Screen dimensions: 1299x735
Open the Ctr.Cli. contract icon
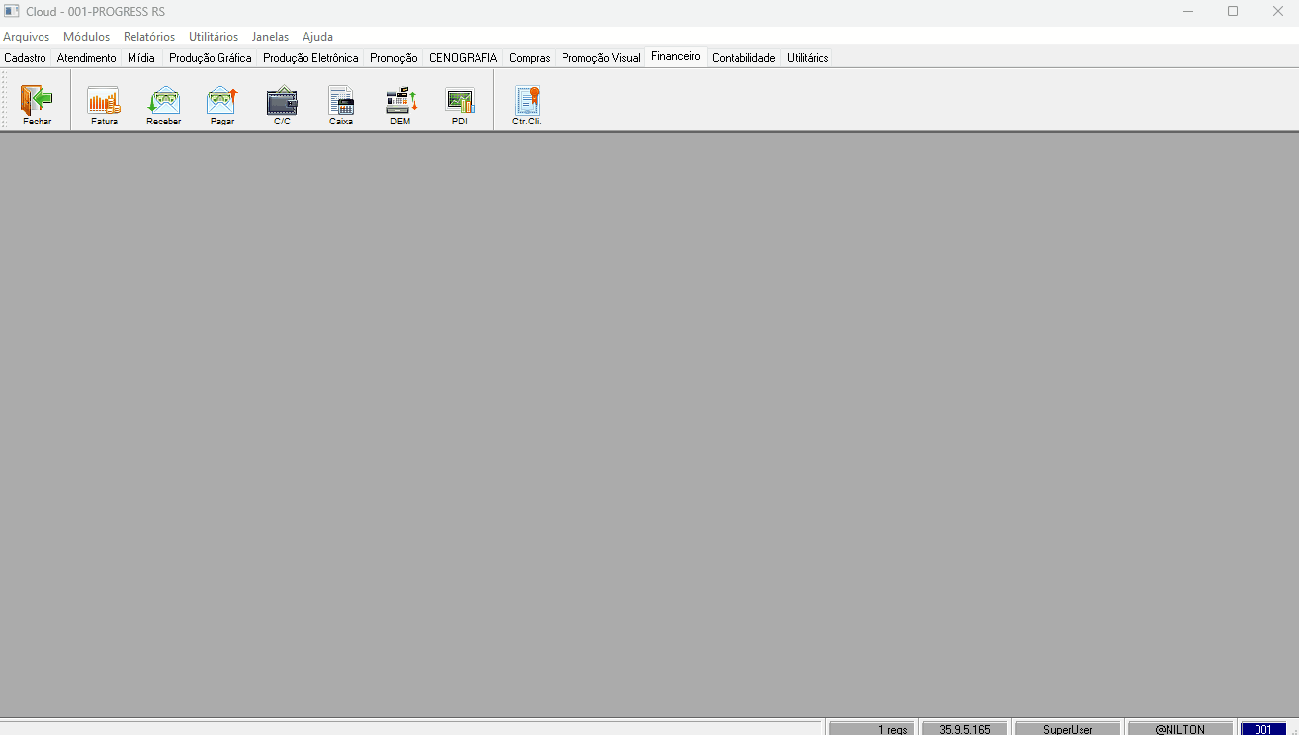tap(527, 101)
